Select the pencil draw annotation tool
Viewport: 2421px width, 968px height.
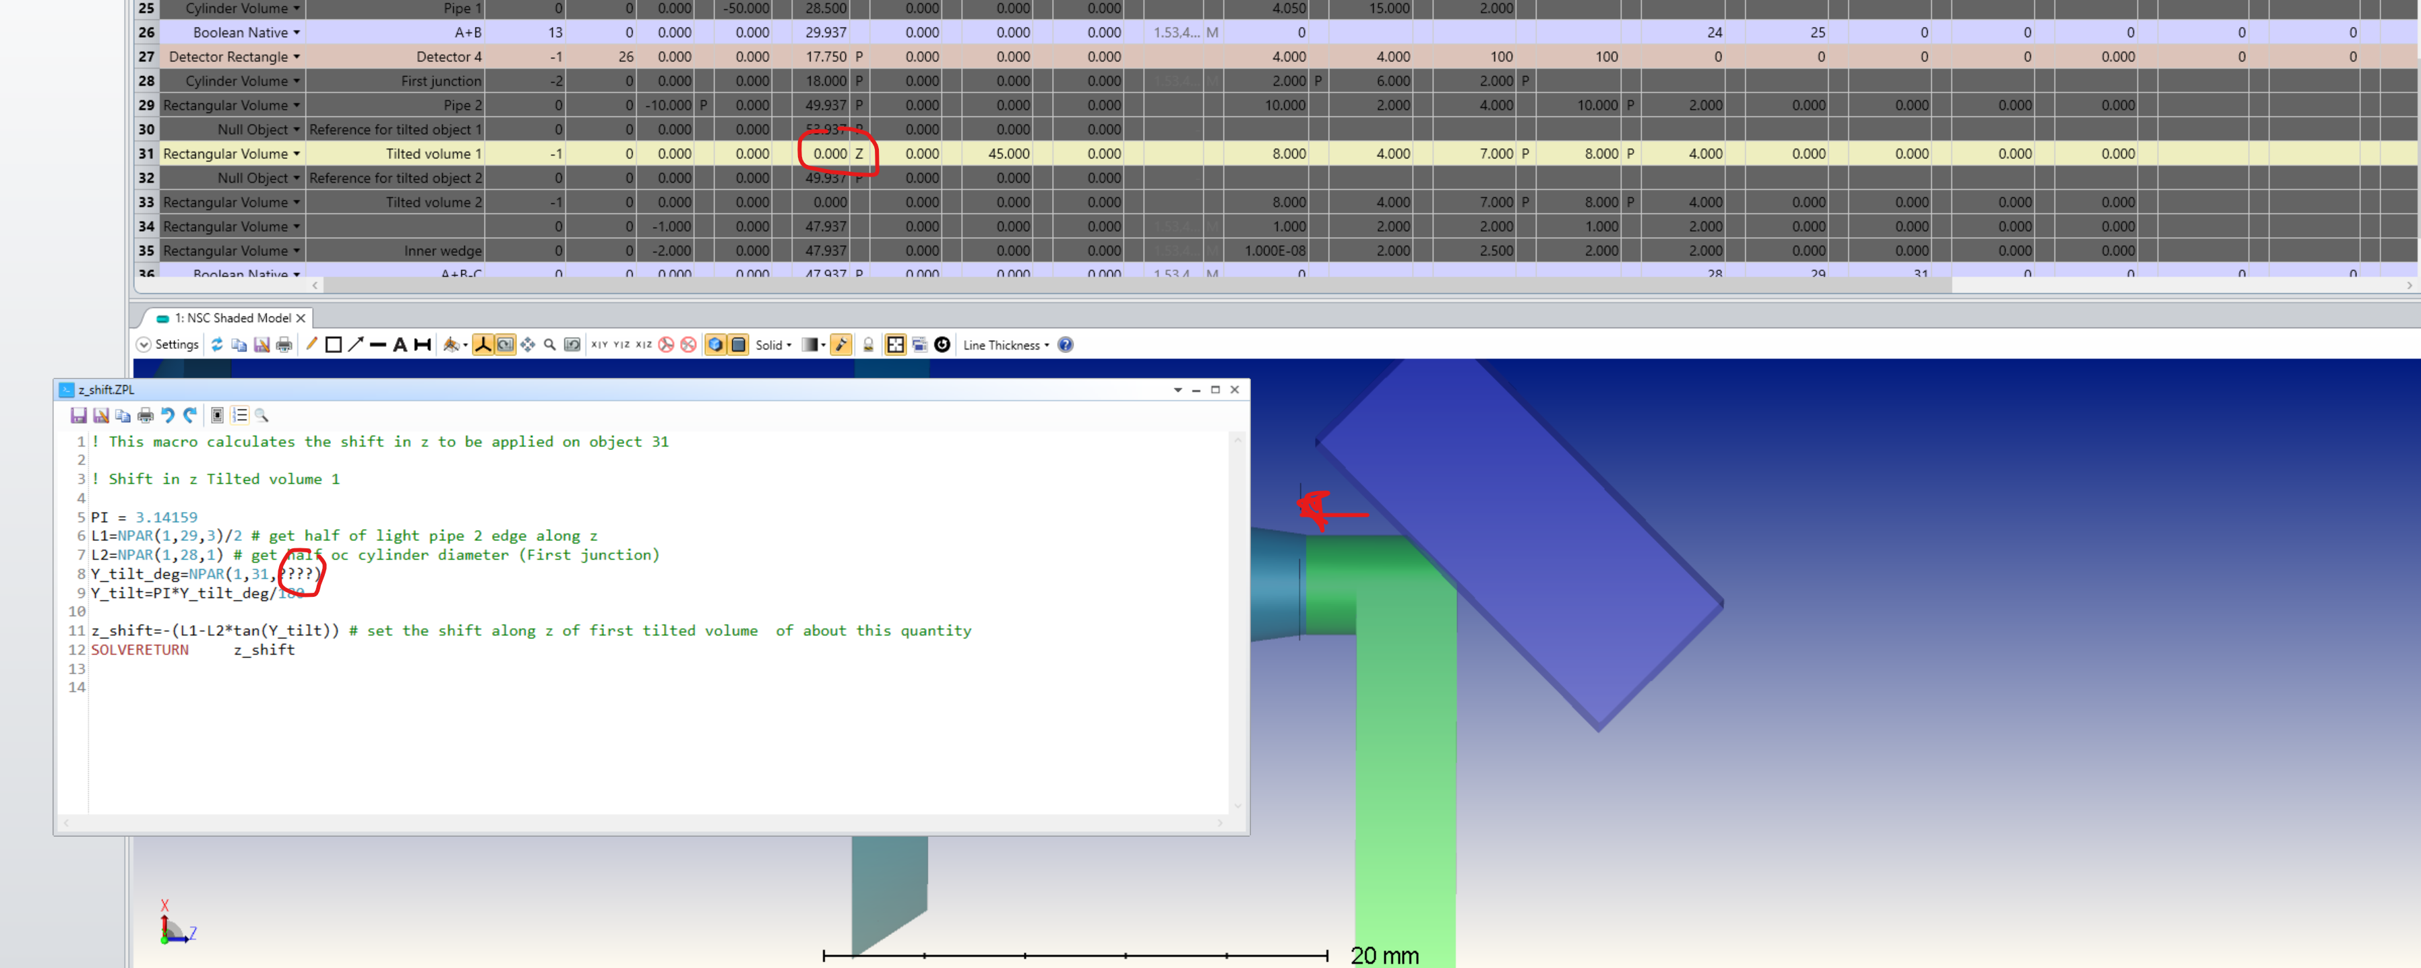point(311,345)
